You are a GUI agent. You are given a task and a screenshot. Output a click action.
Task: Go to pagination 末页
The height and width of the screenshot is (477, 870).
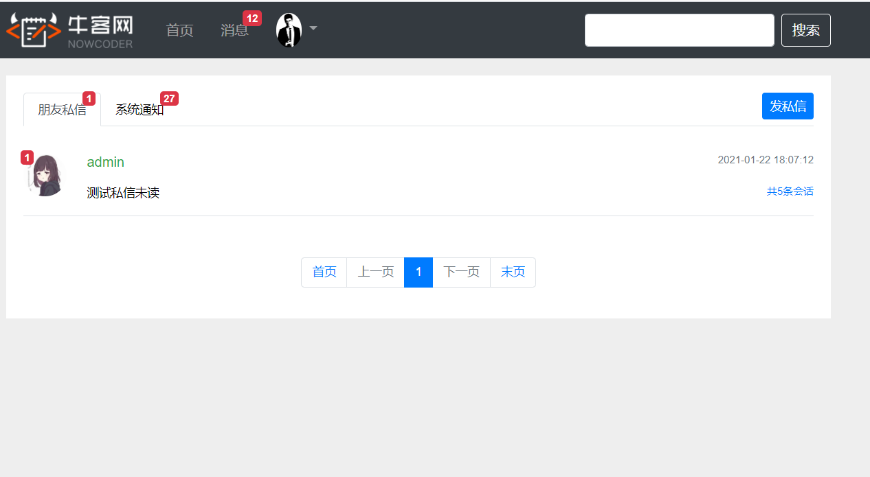pyautogui.click(x=513, y=272)
